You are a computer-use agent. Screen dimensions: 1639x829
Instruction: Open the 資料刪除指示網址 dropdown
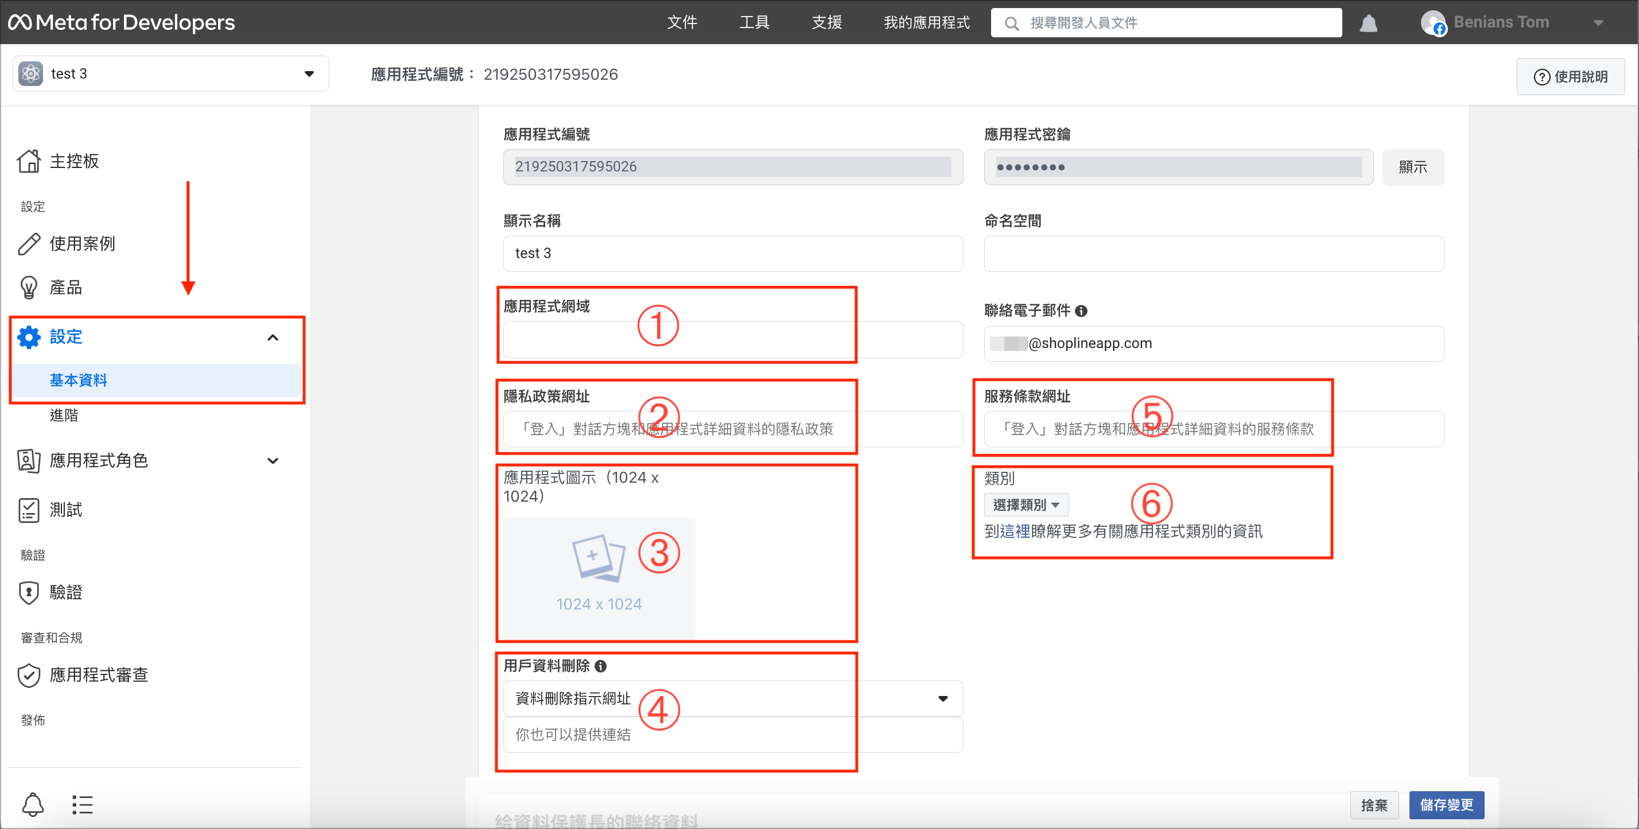point(732,699)
